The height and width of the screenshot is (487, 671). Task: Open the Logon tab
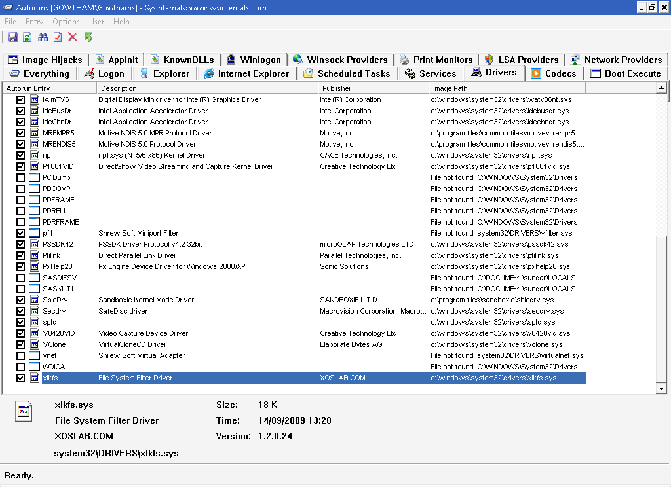(104, 73)
